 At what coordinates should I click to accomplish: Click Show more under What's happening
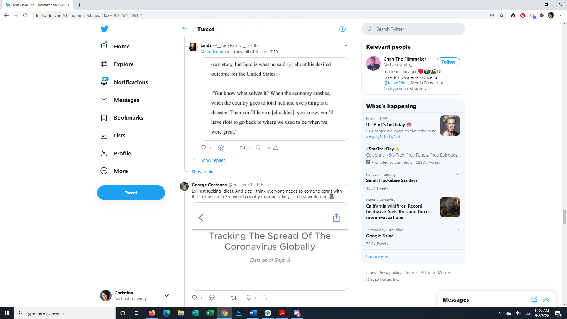click(x=377, y=257)
